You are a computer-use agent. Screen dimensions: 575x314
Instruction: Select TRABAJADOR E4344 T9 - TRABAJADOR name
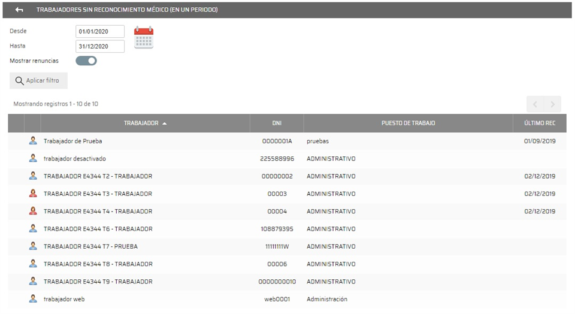tap(98, 282)
